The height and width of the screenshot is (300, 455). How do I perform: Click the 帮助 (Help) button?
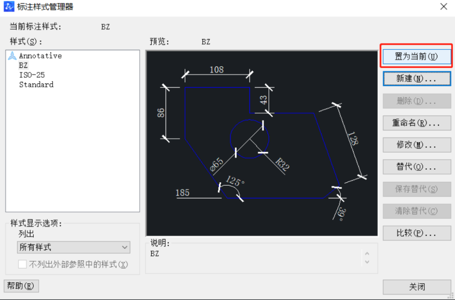tap(21, 286)
